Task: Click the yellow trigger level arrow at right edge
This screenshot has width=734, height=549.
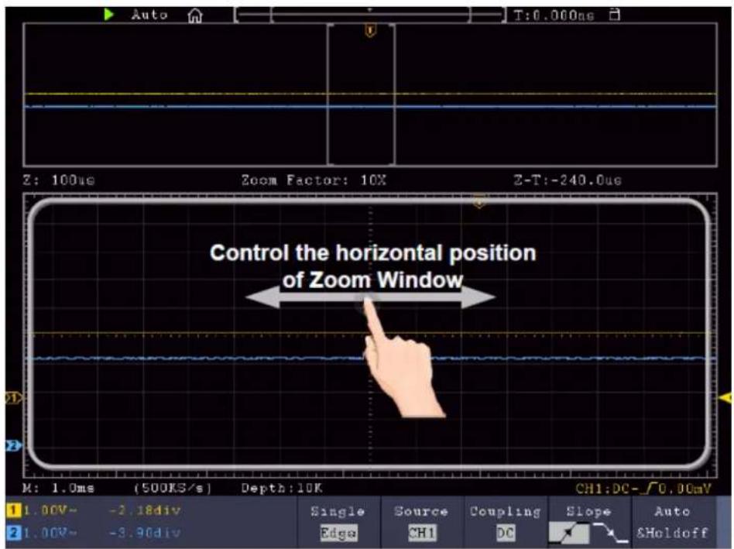Action: coord(725,398)
